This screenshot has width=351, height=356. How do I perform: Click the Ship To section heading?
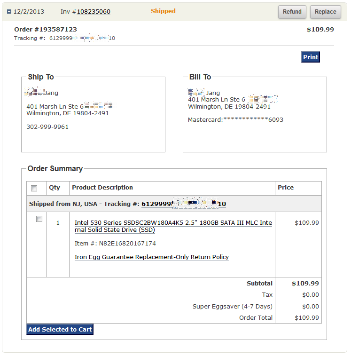(x=41, y=77)
